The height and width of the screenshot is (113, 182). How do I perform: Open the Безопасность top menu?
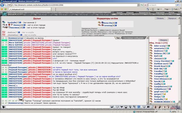point(145,12)
